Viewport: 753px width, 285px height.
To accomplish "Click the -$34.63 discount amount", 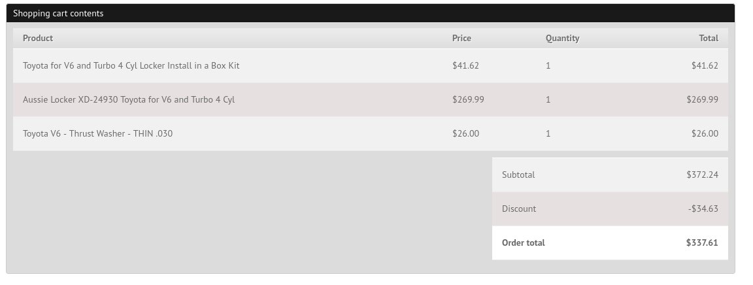I will point(703,209).
